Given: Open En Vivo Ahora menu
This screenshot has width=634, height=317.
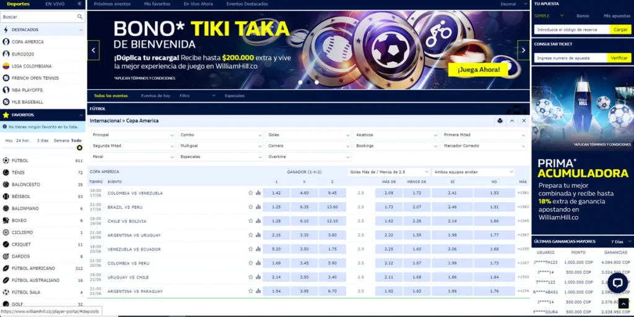Looking at the screenshot, I should [x=198, y=4].
